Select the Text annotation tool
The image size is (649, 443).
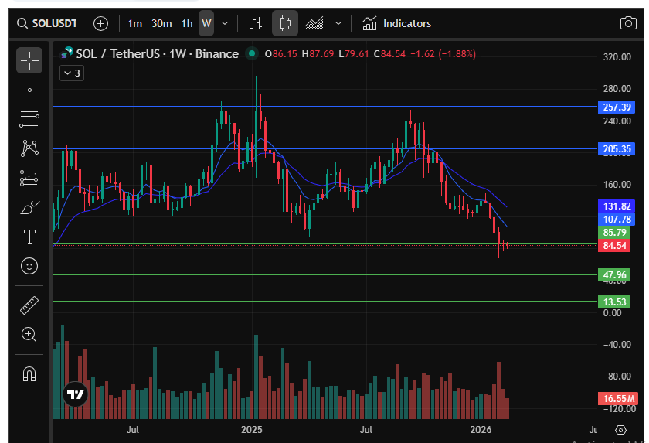pos(29,237)
